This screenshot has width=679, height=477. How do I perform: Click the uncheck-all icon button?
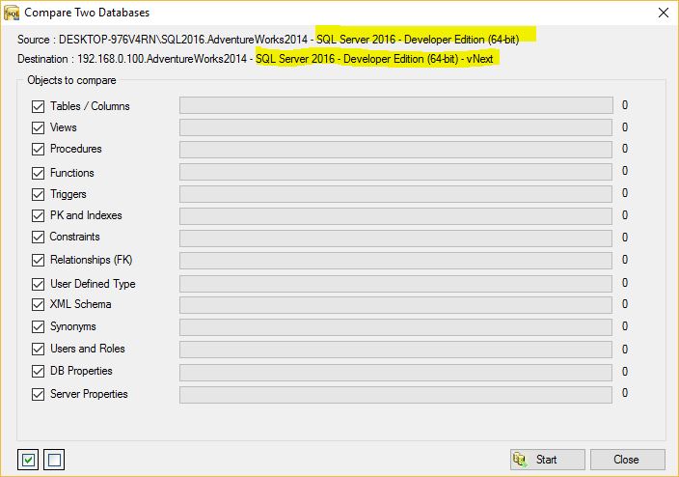coord(54,460)
